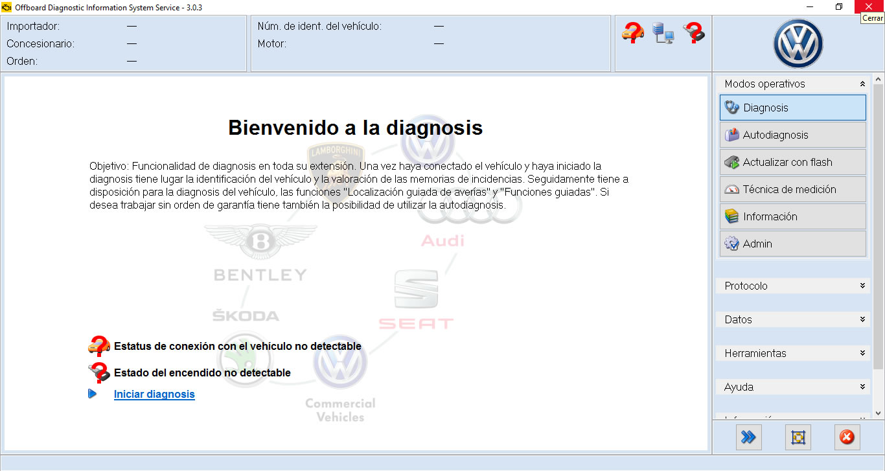Image resolution: width=885 pixels, height=471 pixels.
Task: Open the Autodiagnosis mode
Action: 792,135
